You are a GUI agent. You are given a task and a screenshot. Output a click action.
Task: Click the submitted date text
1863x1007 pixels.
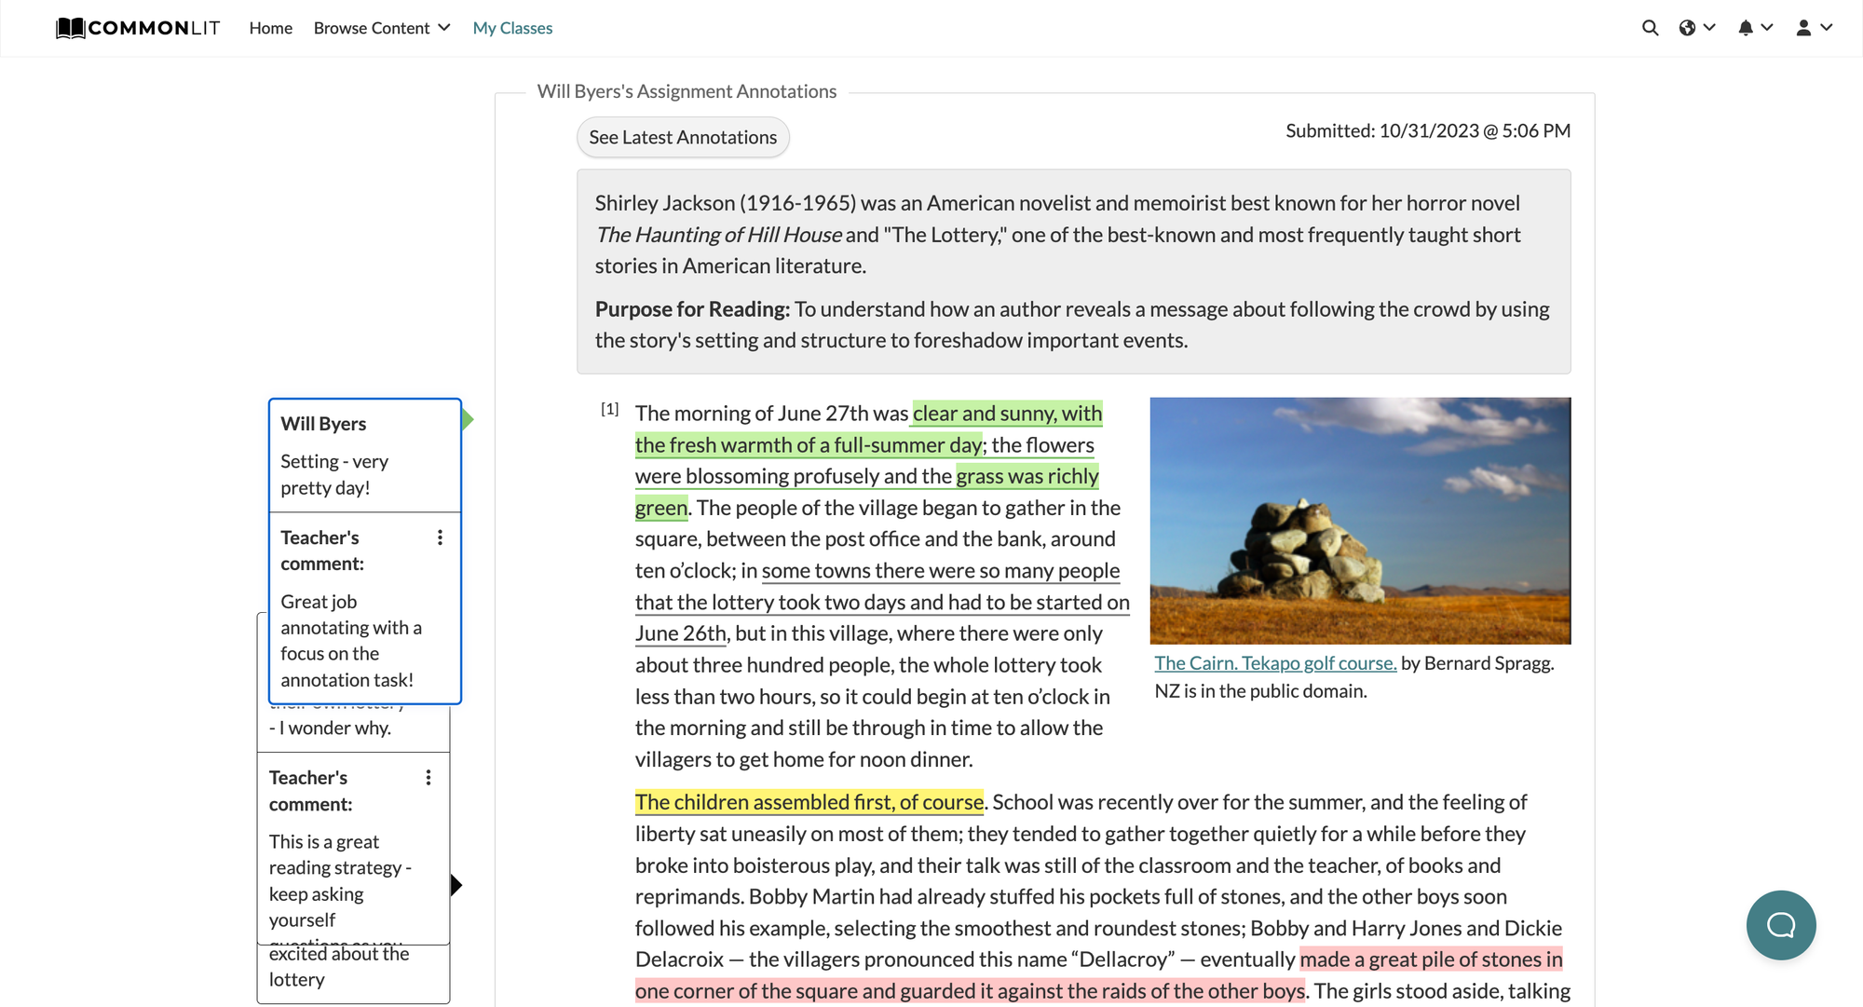(x=1428, y=131)
